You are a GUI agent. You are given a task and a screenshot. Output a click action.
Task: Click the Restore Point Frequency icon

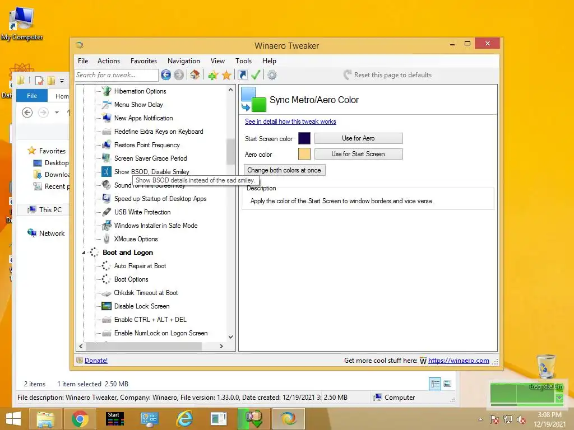[x=107, y=145]
